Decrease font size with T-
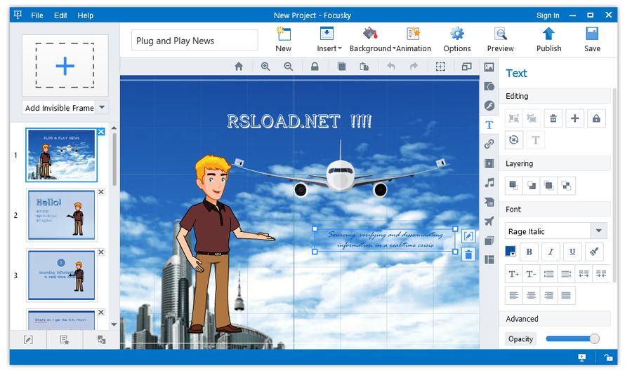 coord(532,274)
